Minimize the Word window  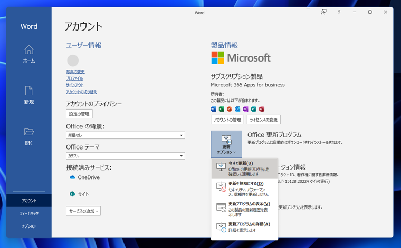point(355,12)
